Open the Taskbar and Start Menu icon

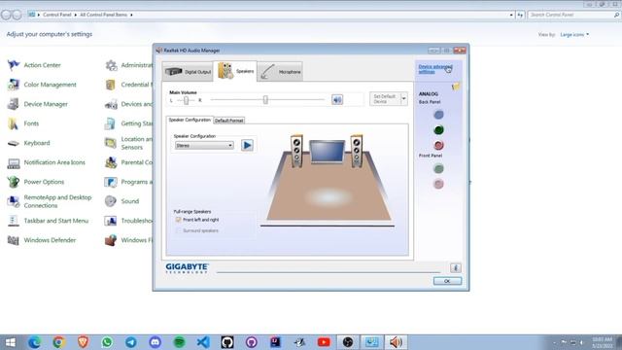13,221
